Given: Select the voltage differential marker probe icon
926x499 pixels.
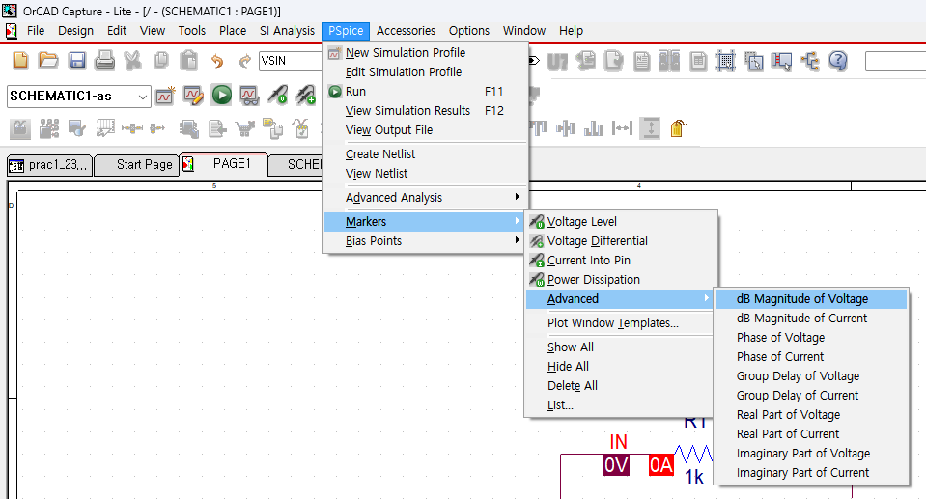Looking at the screenshot, I should click(x=305, y=96).
